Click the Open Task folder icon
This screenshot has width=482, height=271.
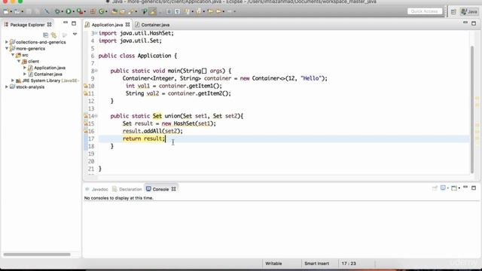click(x=122, y=12)
